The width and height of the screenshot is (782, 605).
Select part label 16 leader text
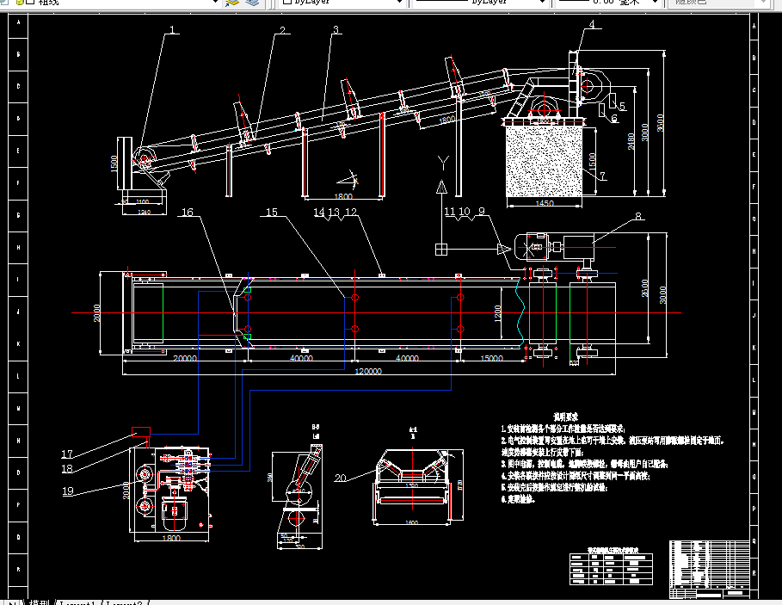coord(187,212)
